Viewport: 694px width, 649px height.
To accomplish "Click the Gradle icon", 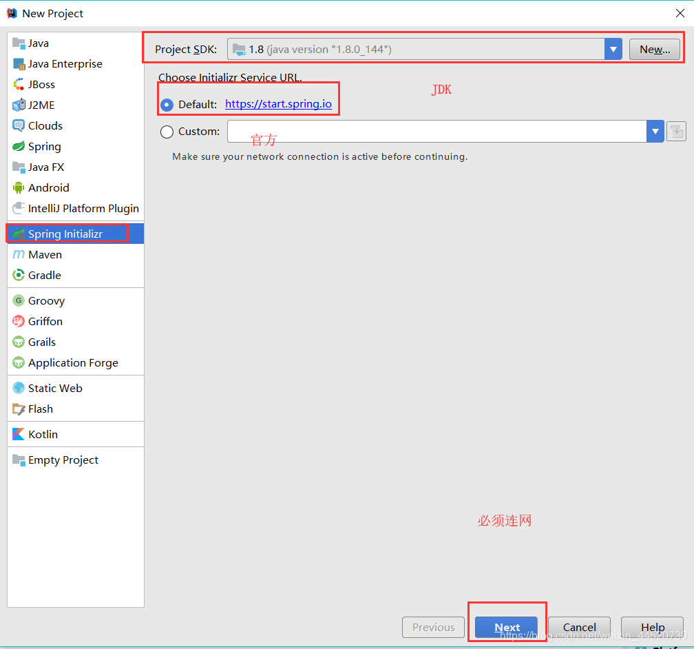I will click(19, 276).
